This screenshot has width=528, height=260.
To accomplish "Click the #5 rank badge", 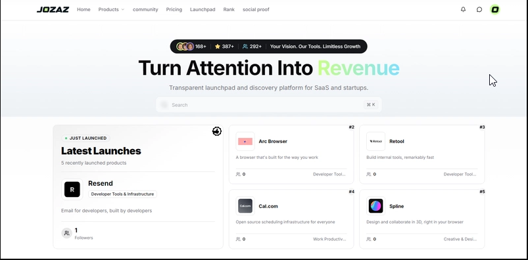I will coord(482,192).
